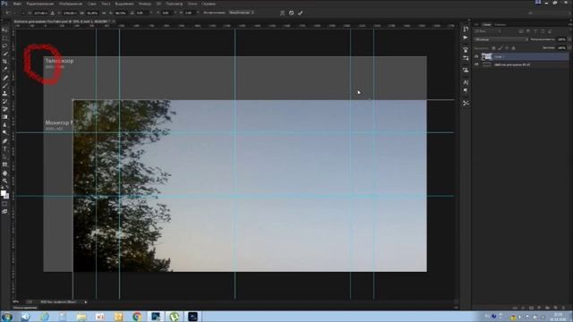Toggle Quick Mask mode
This screenshot has width=573, height=322.
tap(4, 204)
